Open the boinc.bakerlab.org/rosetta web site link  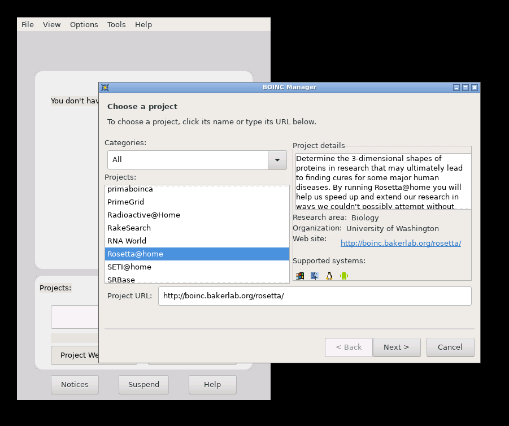(x=401, y=243)
